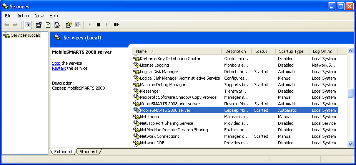Switch to the Standard tab
This screenshot has height=165, width=356.
click(x=88, y=152)
